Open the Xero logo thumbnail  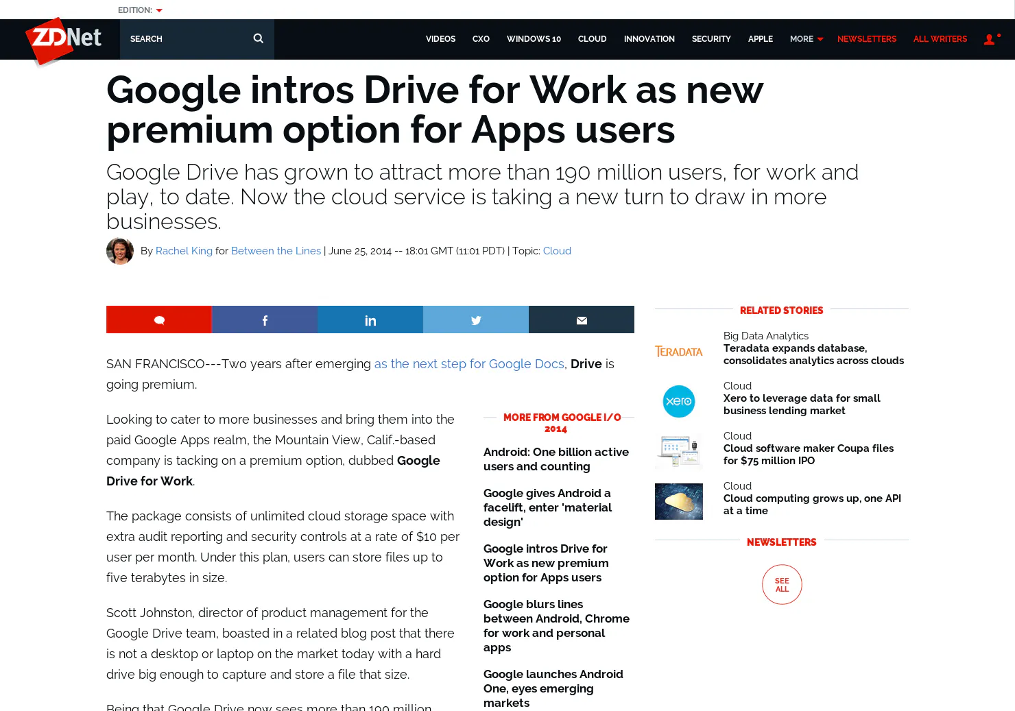pos(679,402)
